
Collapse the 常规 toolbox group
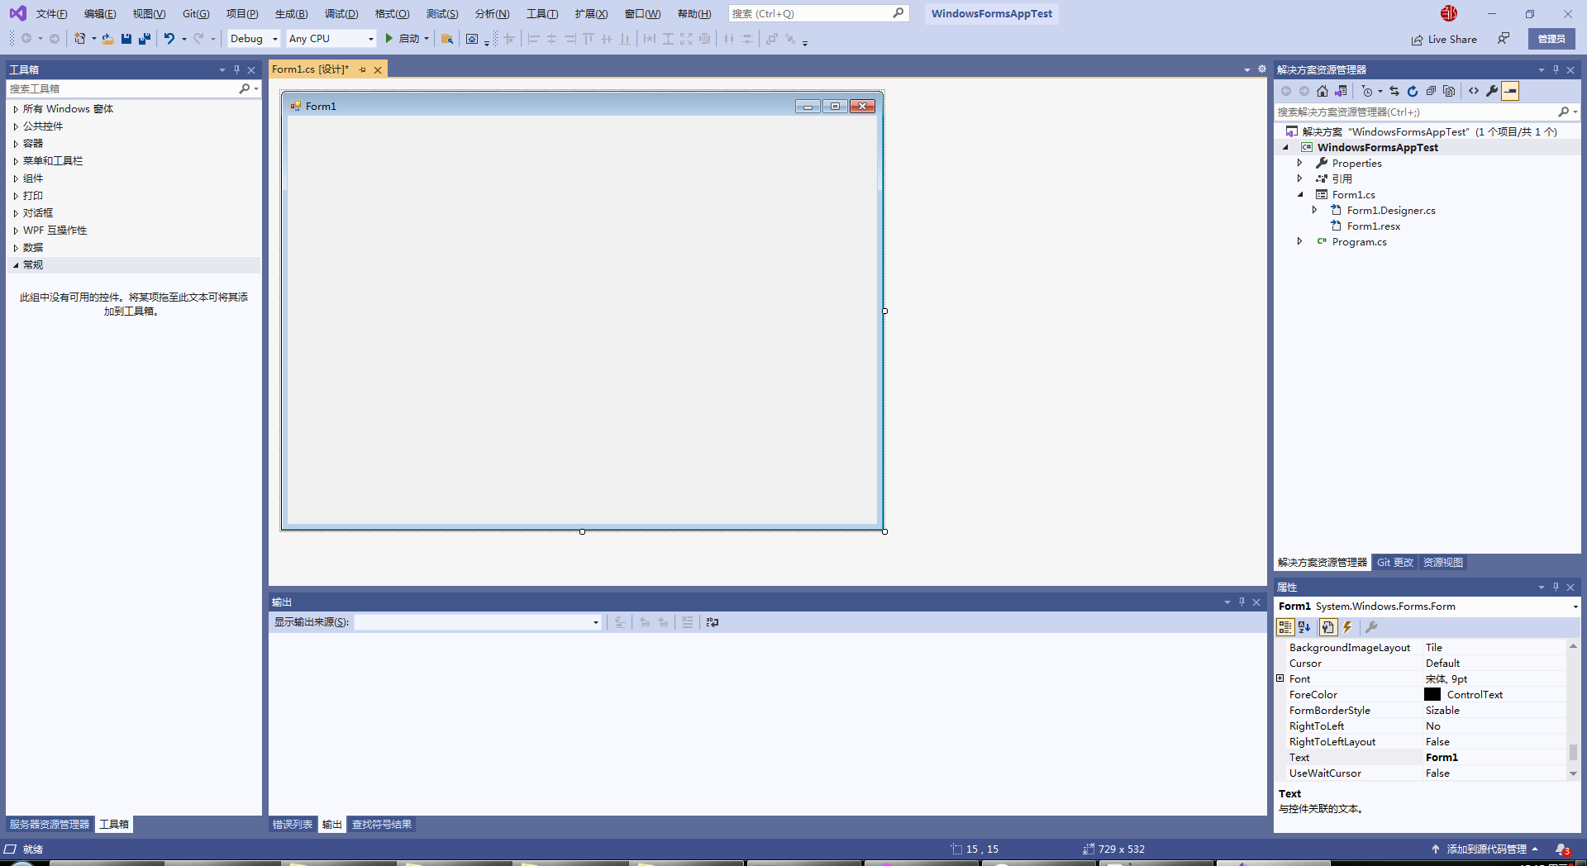click(x=16, y=265)
